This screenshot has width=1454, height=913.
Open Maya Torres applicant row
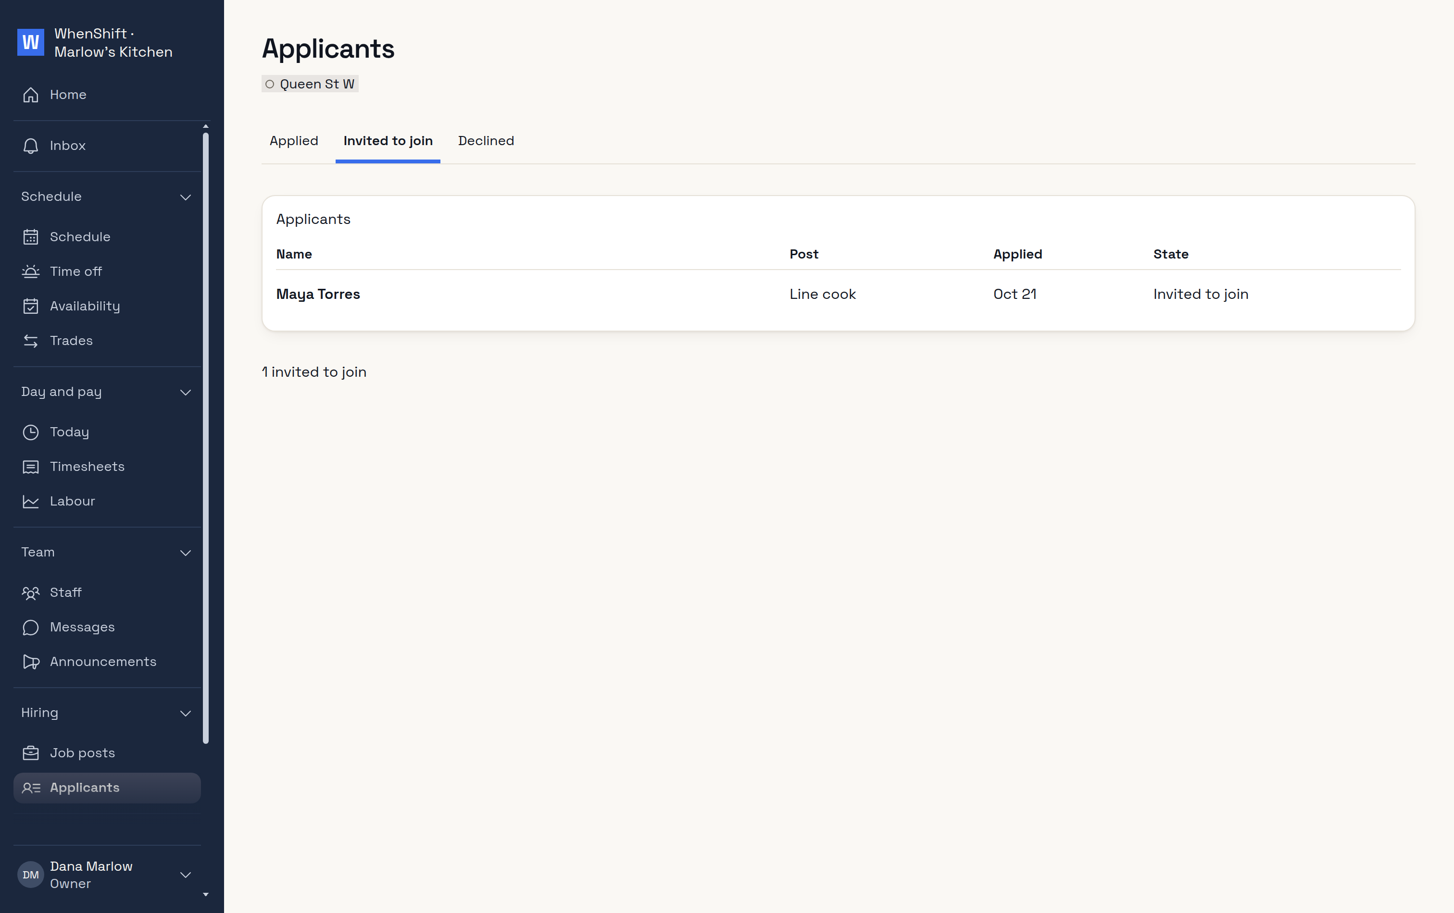pyautogui.click(x=838, y=295)
